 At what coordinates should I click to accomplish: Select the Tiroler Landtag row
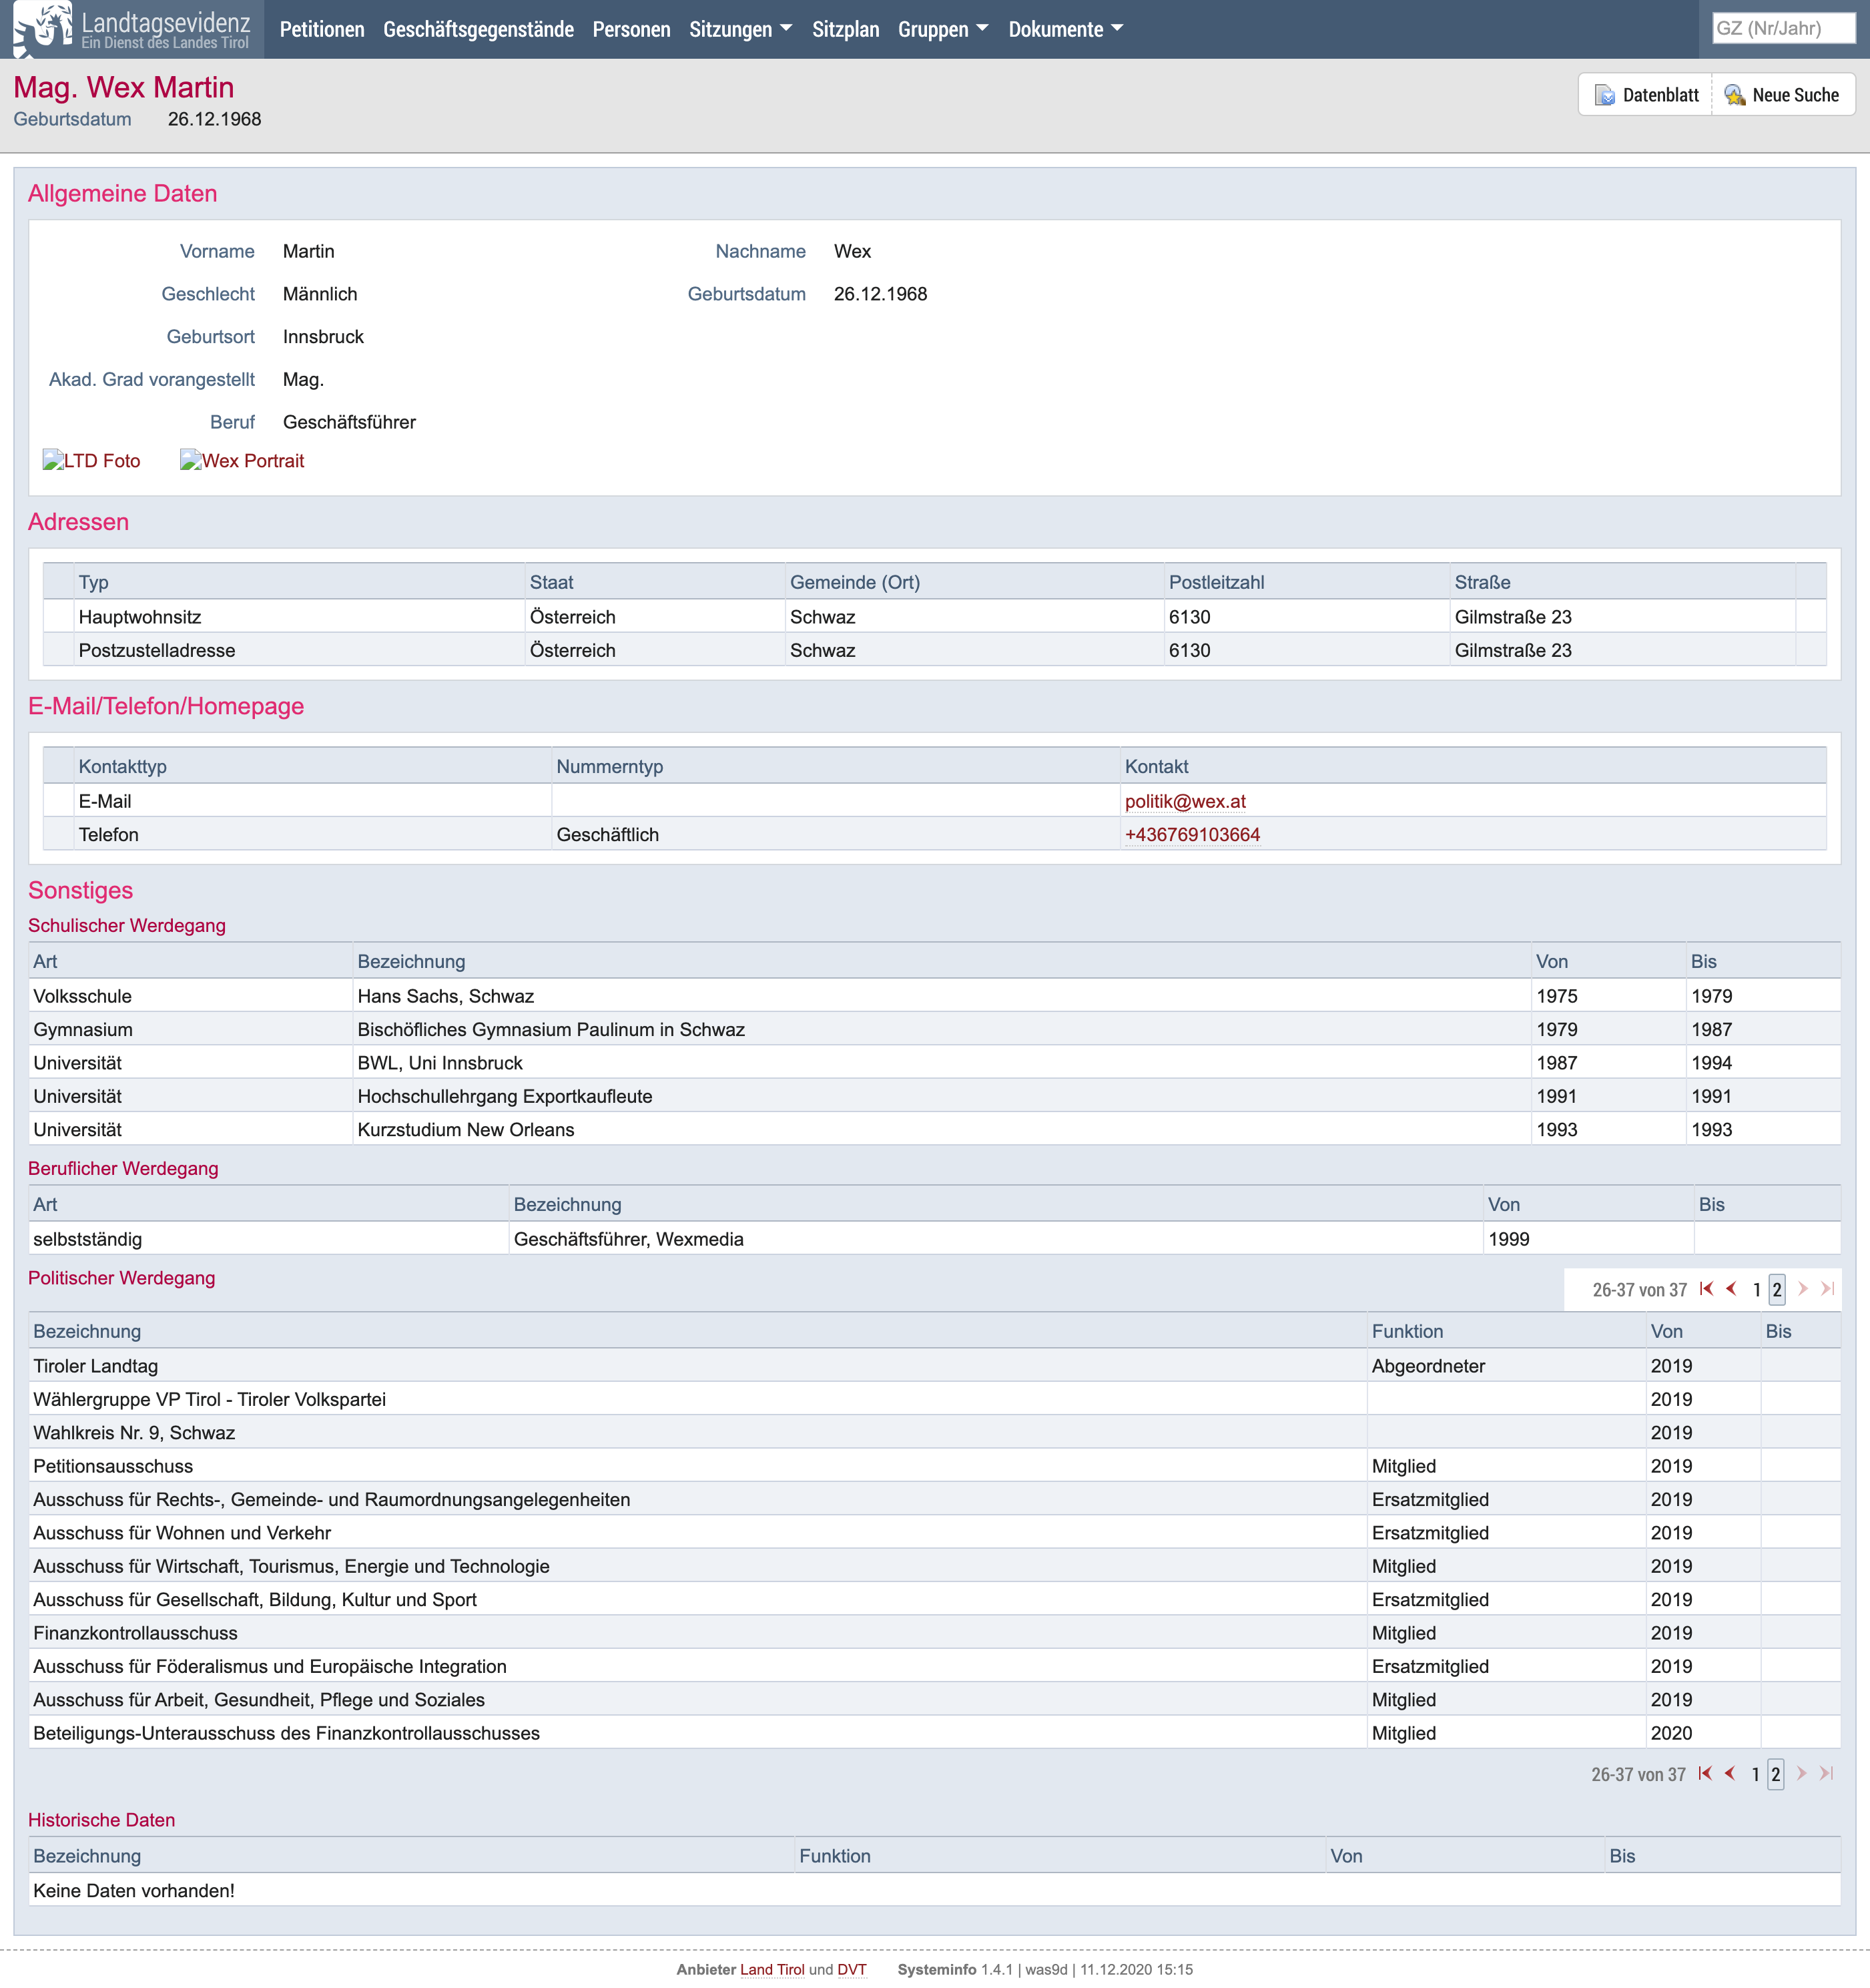point(934,1366)
